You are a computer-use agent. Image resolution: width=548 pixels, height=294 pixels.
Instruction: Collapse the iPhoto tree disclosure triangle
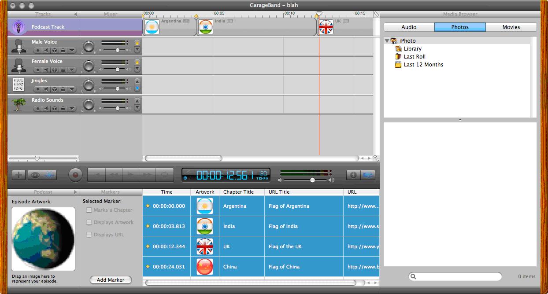click(387, 41)
